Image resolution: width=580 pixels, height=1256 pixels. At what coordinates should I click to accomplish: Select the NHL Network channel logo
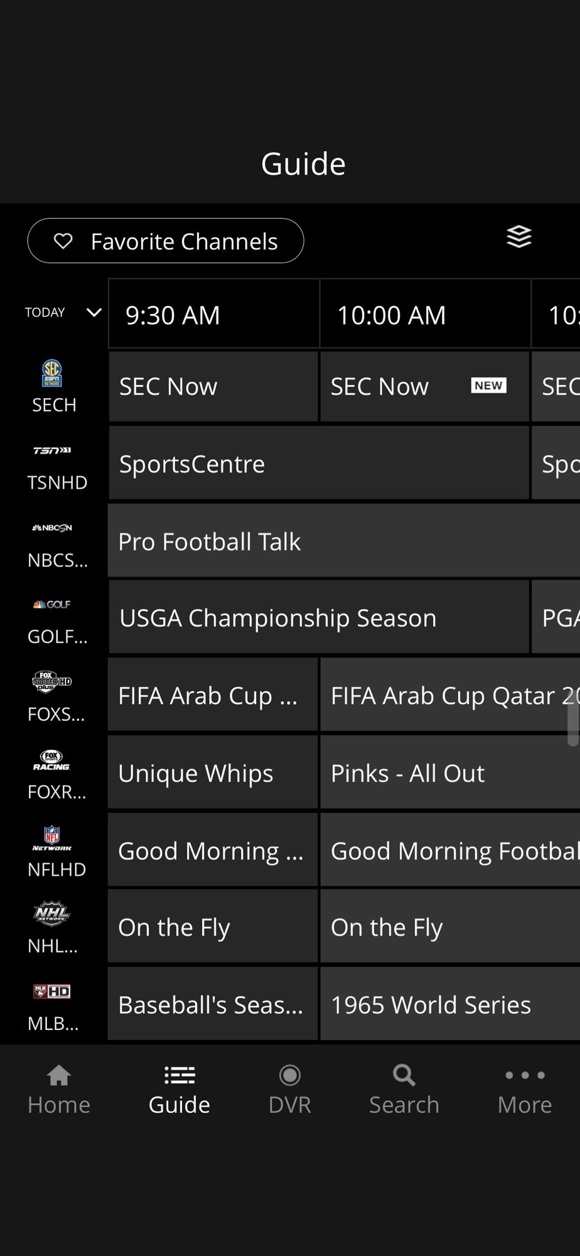click(x=52, y=914)
